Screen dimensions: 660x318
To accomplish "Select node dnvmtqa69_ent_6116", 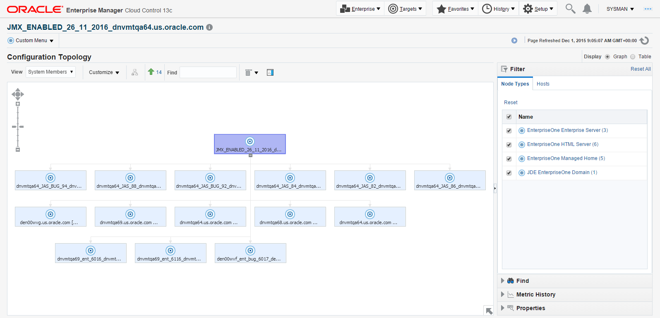I will [170, 253].
